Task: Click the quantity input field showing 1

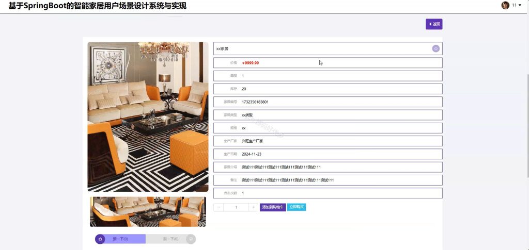Action: [x=236, y=207]
